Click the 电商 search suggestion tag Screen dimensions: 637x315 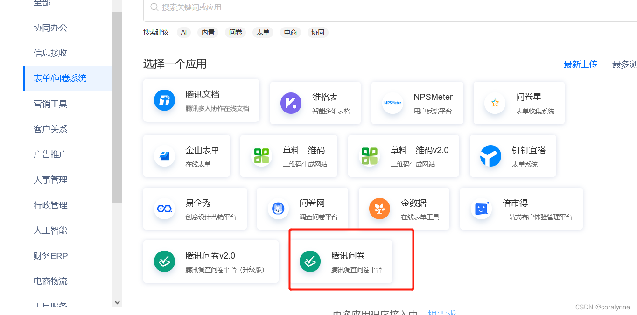[x=290, y=32]
